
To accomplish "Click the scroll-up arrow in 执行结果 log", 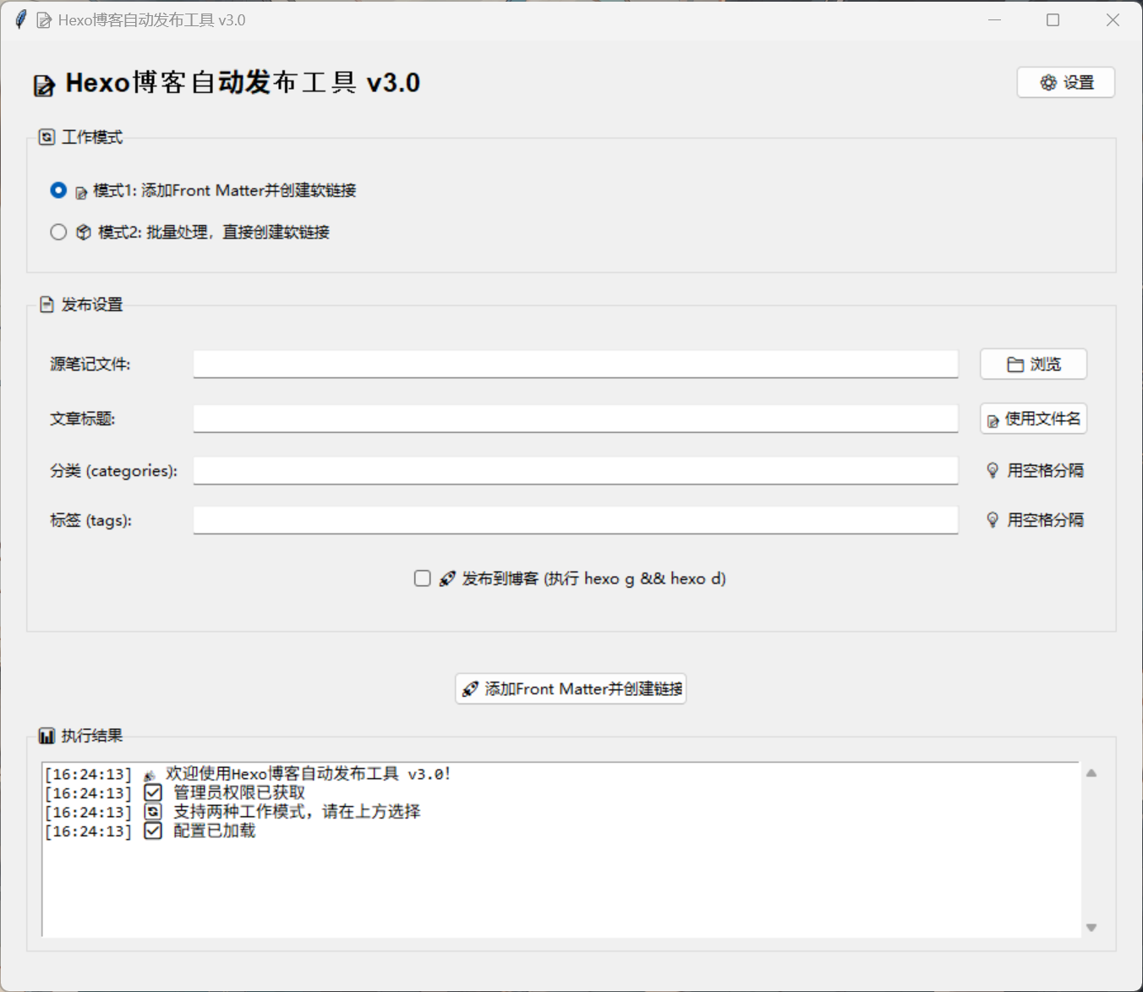I will click(1091, 773).
